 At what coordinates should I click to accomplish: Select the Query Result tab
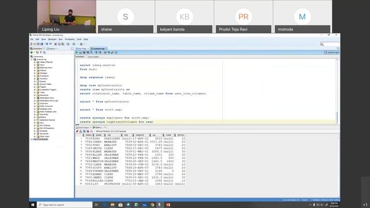pyautogui.click(x=99, y=127)
